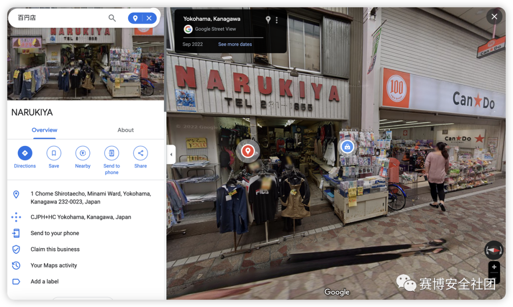The width and height of the screenshot is (513, 307).
Task: Copy the 1 Chome Shirotaecho address text
Action: point(91,198)
